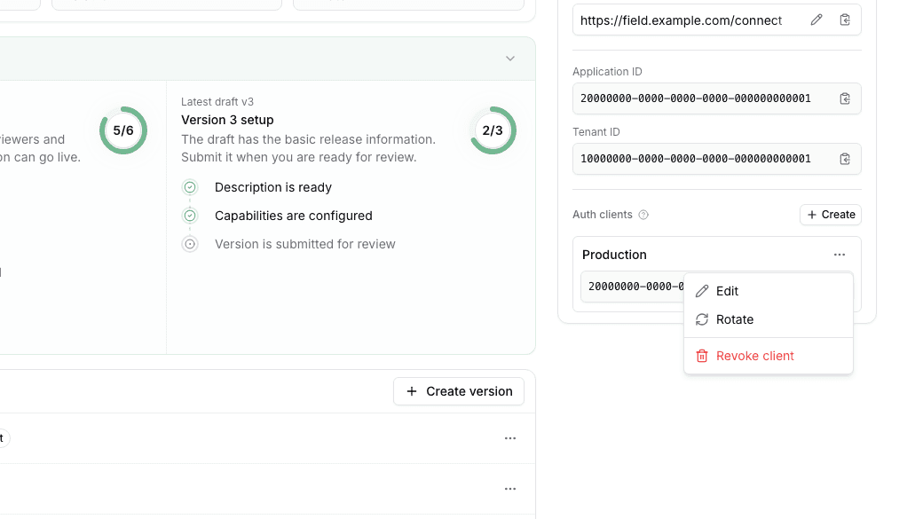Click 'Capabilities are configured' text
The image size is (923, 519).
pyautogui.click(x=293, y=216)
